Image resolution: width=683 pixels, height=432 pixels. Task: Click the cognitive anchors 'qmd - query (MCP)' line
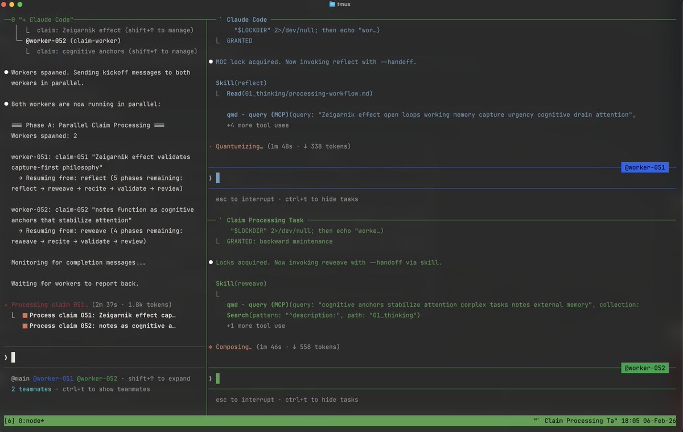433,305
